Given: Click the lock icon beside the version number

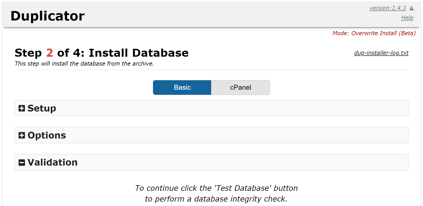Looking at the screenshot, I should pos(411,9).
